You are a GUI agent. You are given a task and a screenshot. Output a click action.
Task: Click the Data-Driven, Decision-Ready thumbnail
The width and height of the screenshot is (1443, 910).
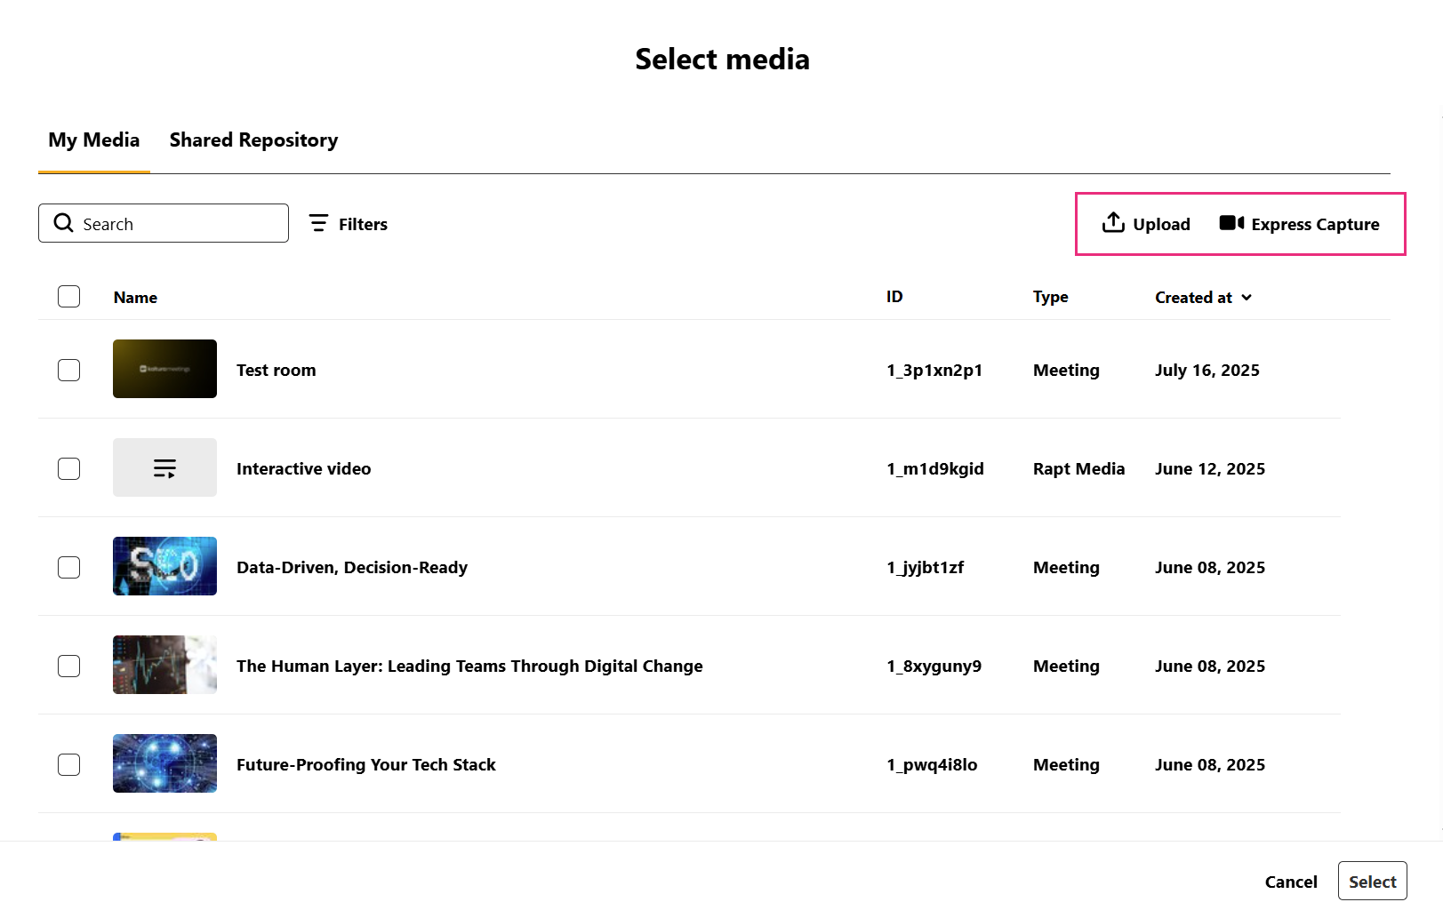pos(164,566)
